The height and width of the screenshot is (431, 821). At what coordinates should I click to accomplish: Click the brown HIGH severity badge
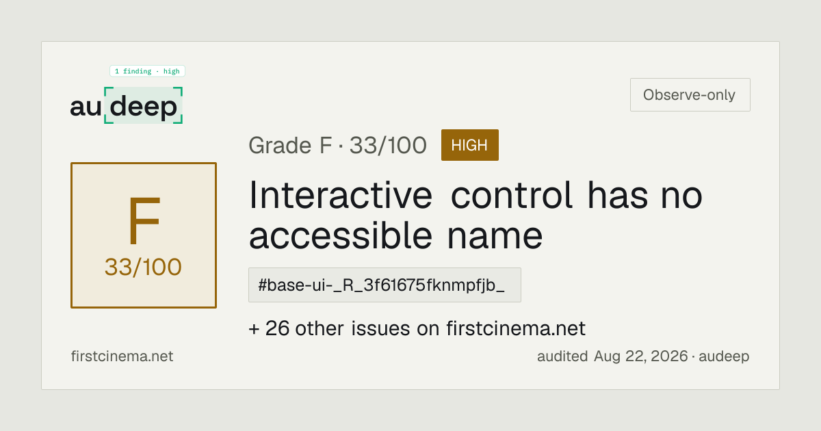click(470, 145)
